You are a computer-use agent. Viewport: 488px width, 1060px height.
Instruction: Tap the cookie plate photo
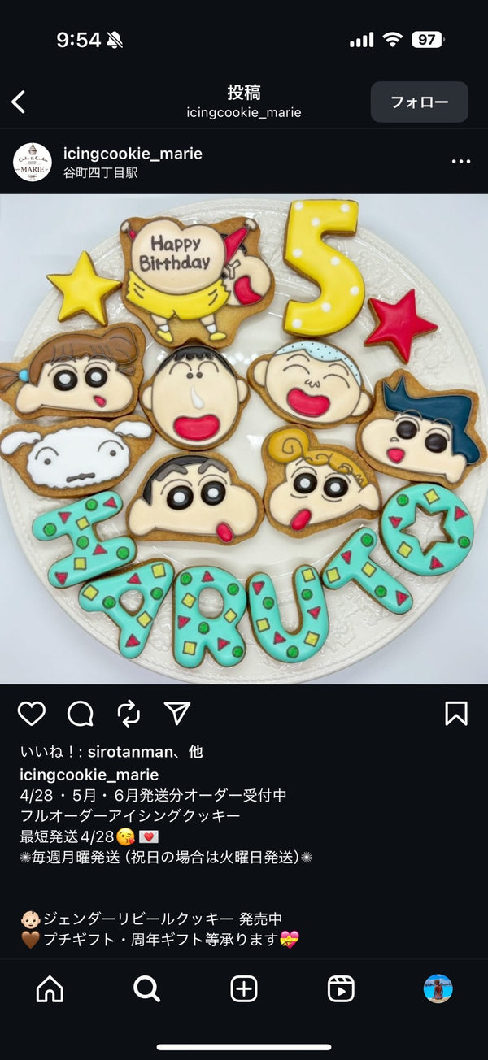tap(244, 439)
